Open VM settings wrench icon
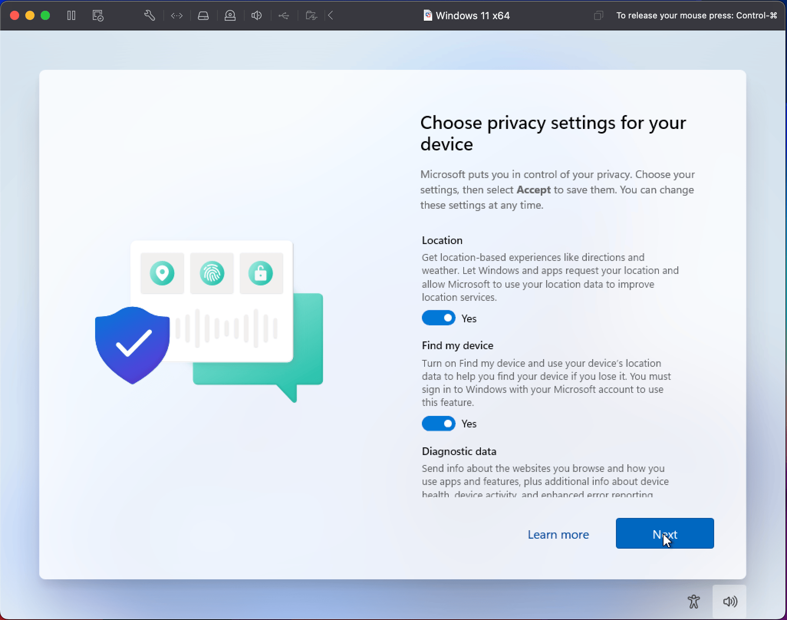This screenshot has width=787, height=620. pyautogui.click(x=150, y=15)
